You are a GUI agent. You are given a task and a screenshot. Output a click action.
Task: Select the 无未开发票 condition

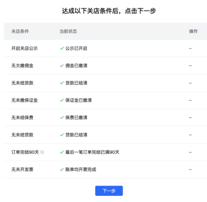[22, 170]
